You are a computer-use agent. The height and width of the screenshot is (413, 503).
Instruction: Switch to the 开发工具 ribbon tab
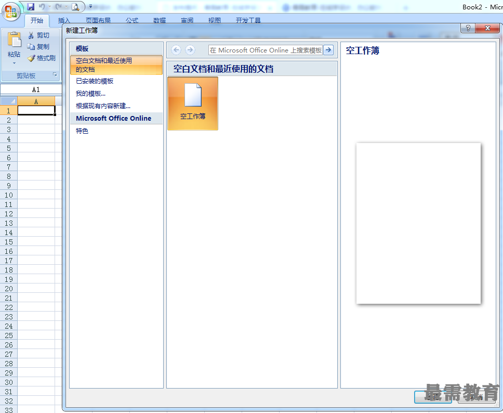tap(248, 21)
